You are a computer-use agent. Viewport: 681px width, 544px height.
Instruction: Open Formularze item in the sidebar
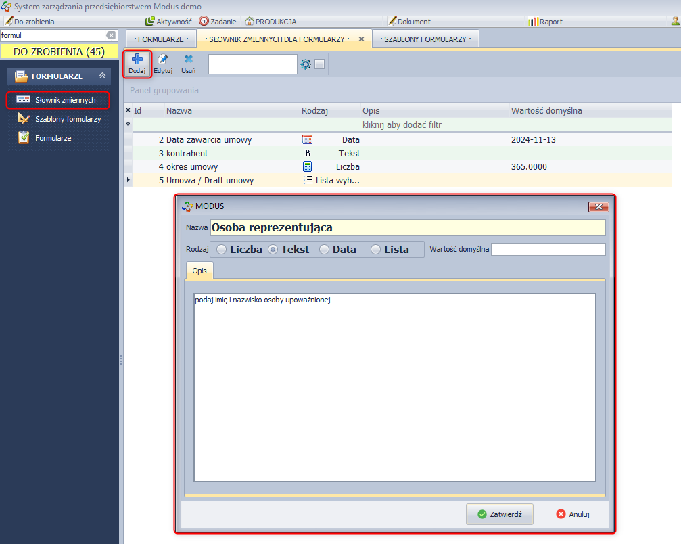(53, 138)
